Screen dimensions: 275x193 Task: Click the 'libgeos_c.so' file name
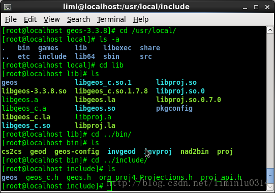[x=26, y=125]
